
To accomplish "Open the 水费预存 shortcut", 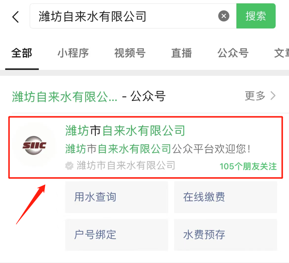I will pyautogui.click(x=225, y=234).
